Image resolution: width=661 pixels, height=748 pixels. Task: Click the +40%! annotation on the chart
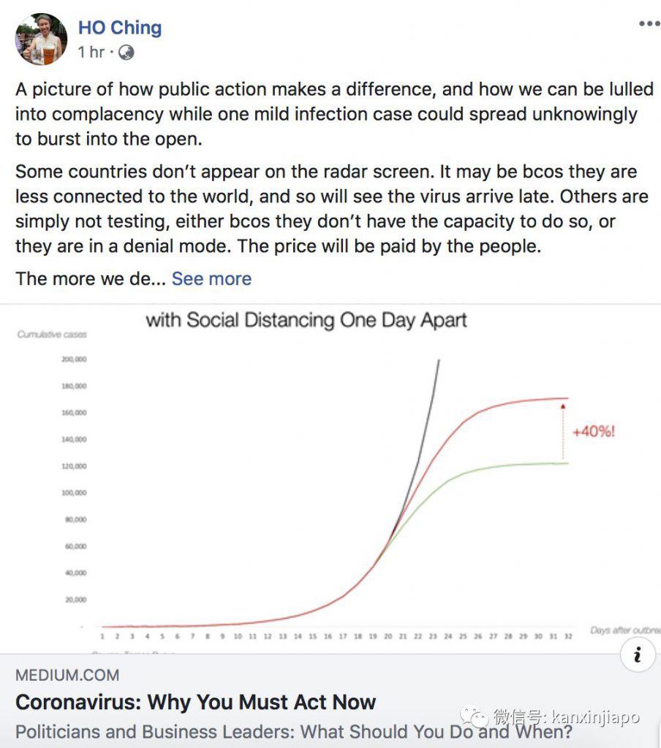coord(593,431)
